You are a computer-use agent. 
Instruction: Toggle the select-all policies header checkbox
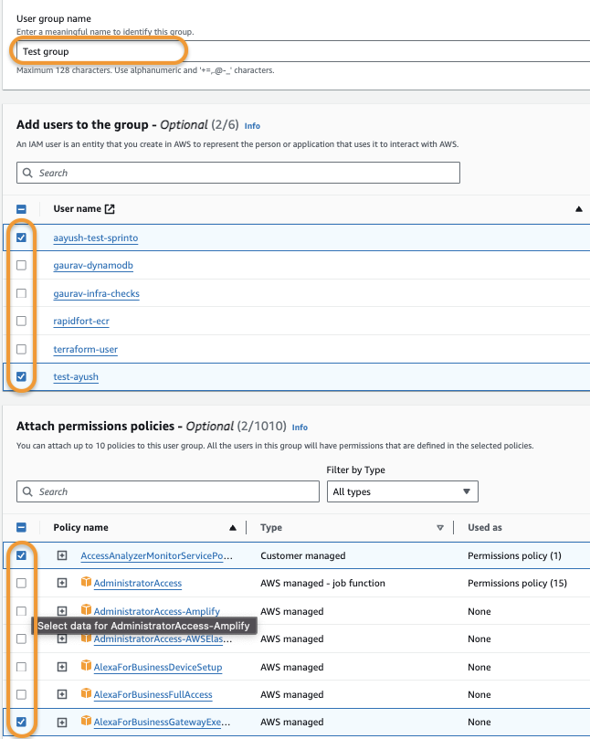click(21, 528)
